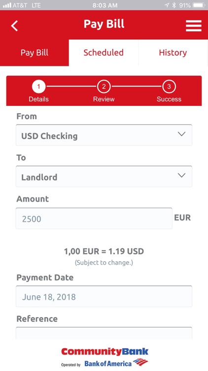Tap the location arrow status icon

point(167,5)
